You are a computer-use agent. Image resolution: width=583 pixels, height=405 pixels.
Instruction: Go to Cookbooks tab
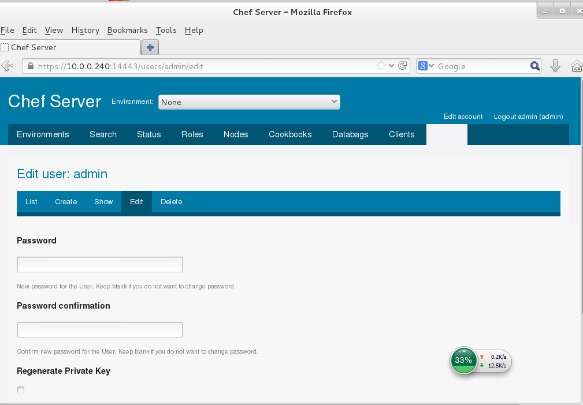[x=290, y=134]
